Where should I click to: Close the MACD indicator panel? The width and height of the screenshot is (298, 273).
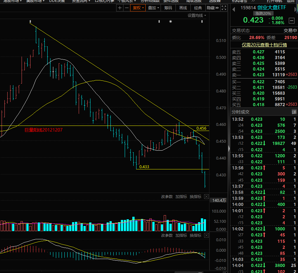[206, 235]
